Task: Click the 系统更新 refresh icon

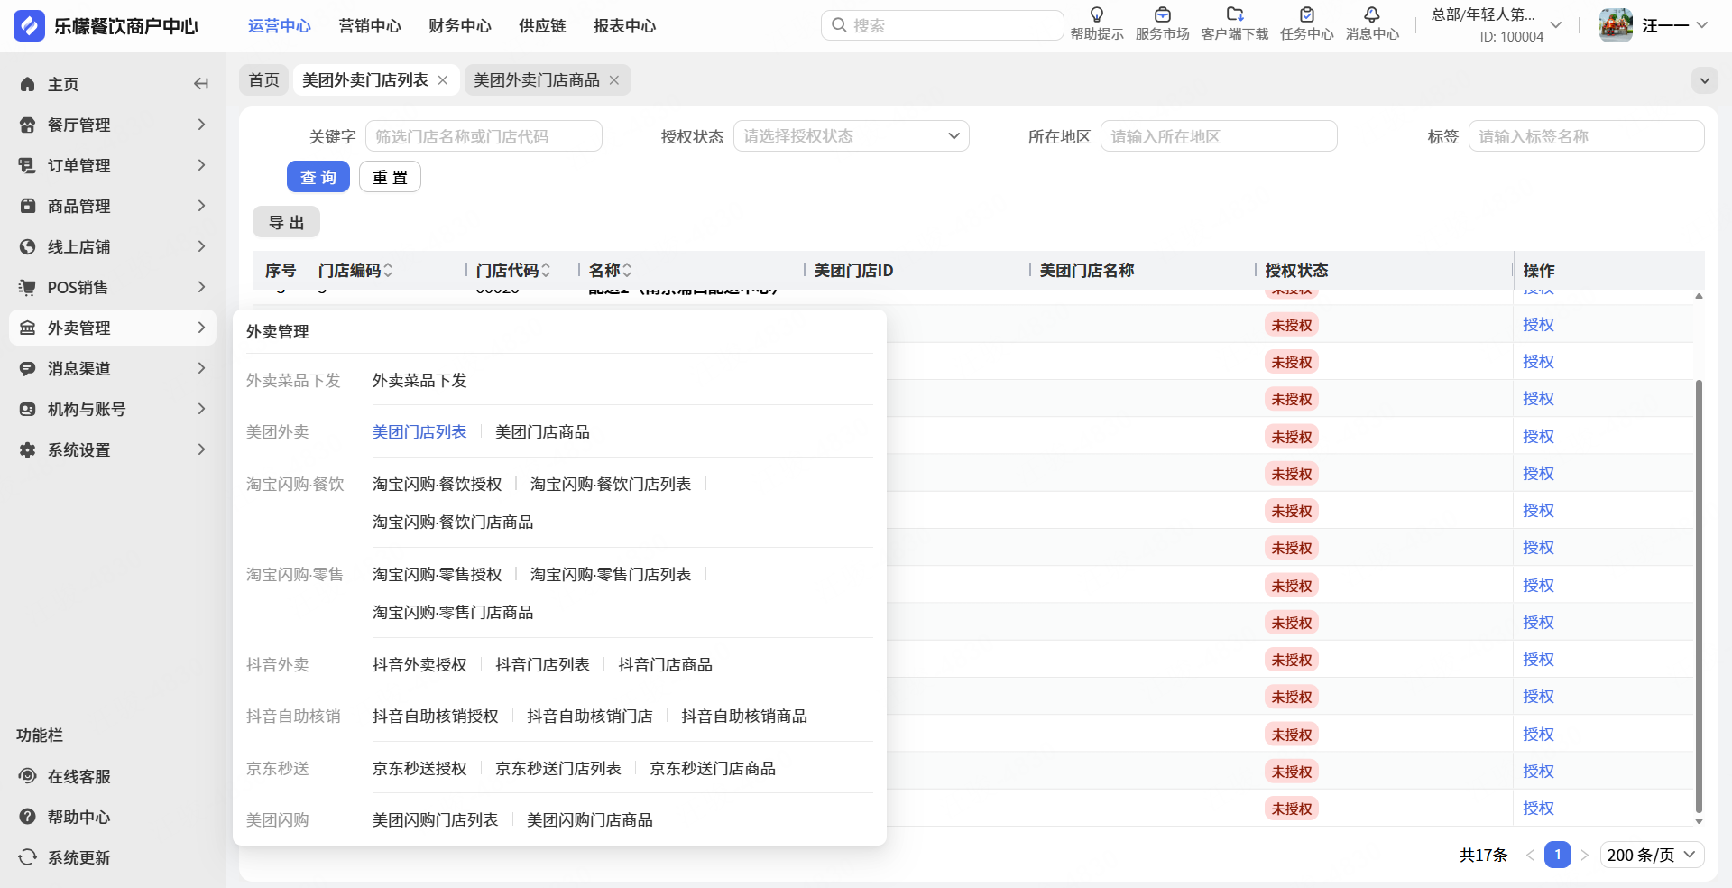Action: point(28,857)
